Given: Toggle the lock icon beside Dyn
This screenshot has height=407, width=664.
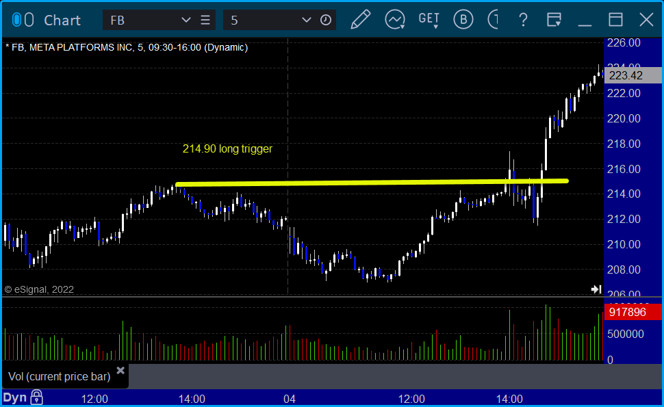Looking at the screenshot, I should coord(36,397).
